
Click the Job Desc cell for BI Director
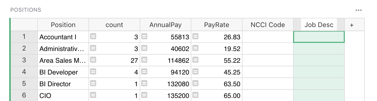coord(319,84)
